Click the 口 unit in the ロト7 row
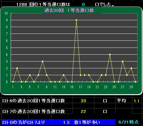The width and height of the screenshot is (143, 126). point(105,111)
